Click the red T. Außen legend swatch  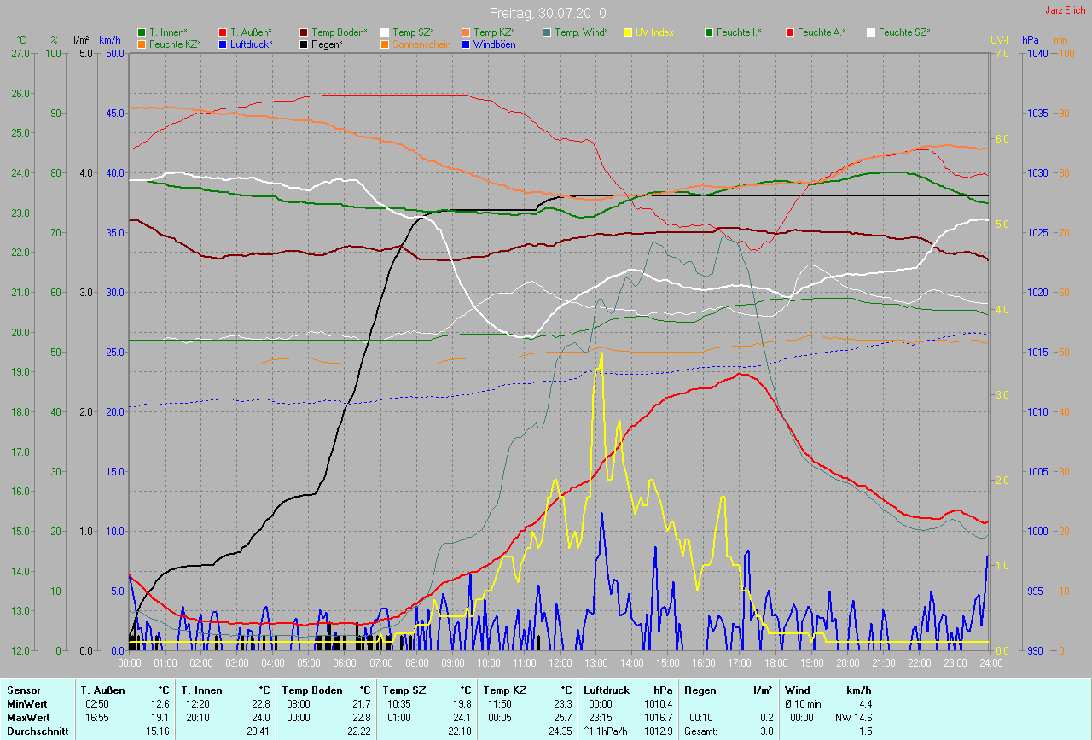(223, 32)
